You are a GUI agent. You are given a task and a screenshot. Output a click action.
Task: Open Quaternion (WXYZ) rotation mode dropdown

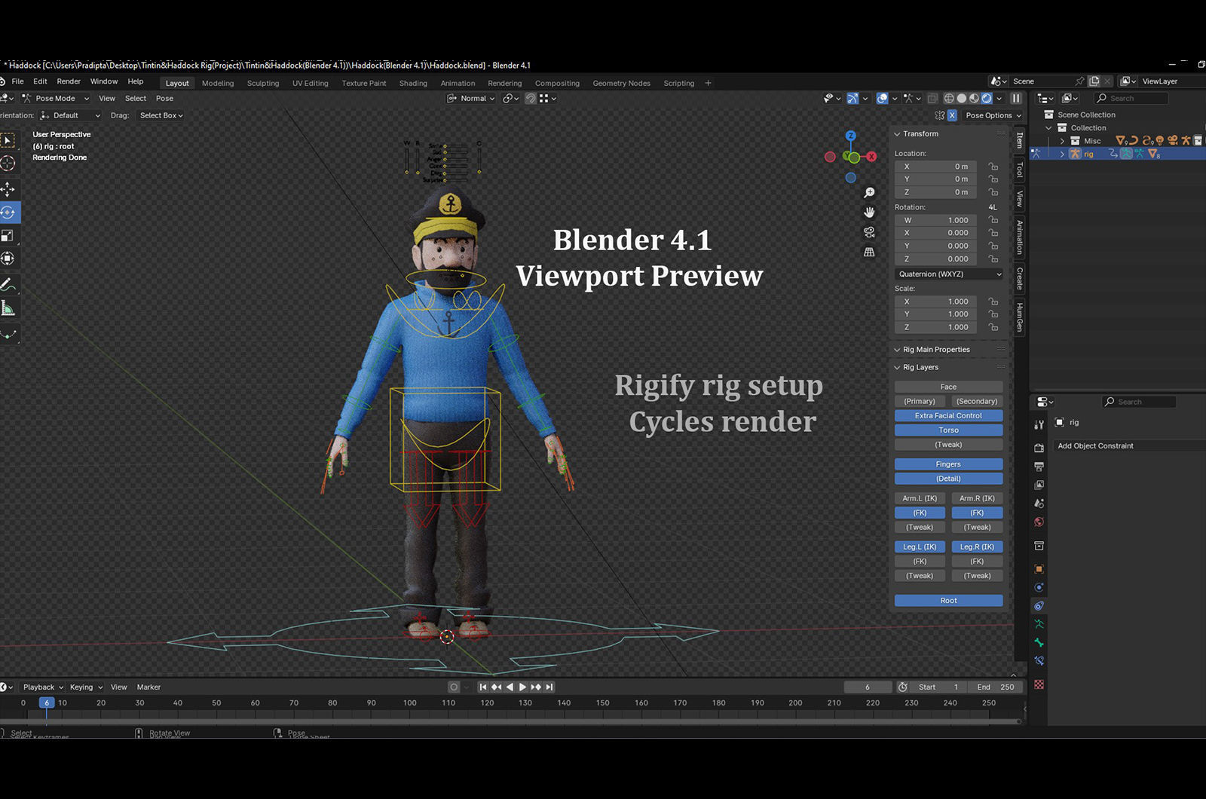point(949,274)
